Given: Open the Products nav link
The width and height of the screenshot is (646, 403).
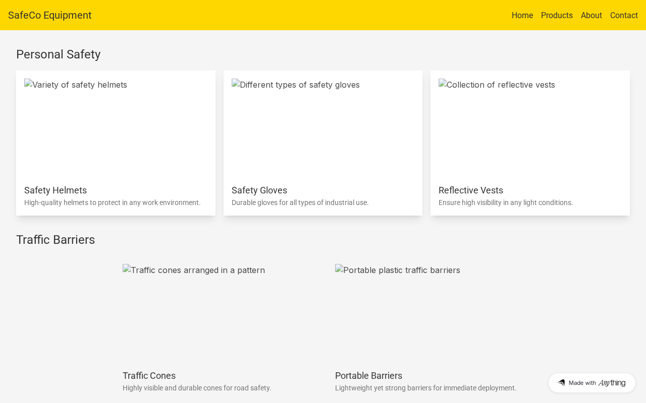Looking at the screenshot, I should tap(557, 15).
